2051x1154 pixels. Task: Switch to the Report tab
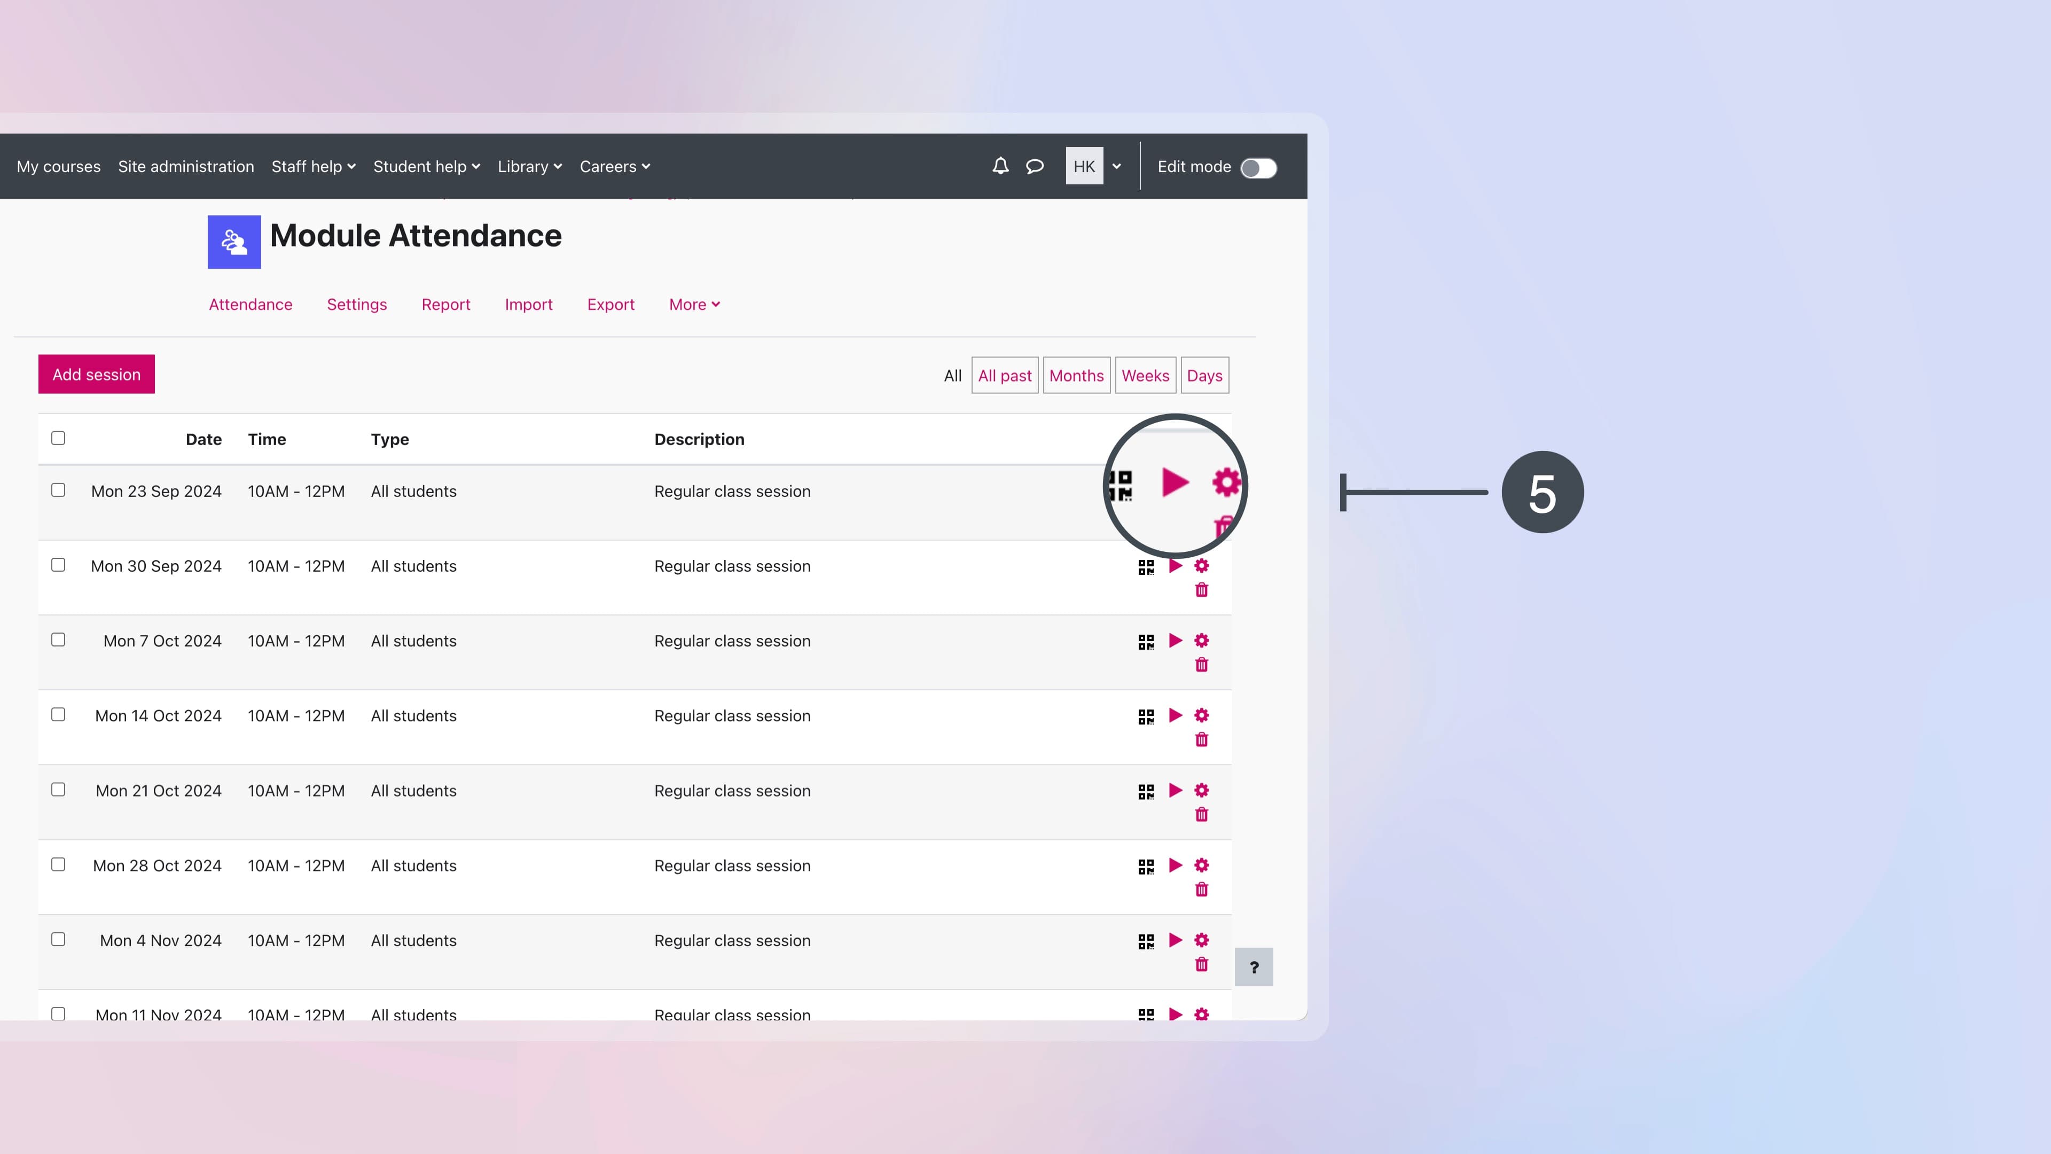445,304
